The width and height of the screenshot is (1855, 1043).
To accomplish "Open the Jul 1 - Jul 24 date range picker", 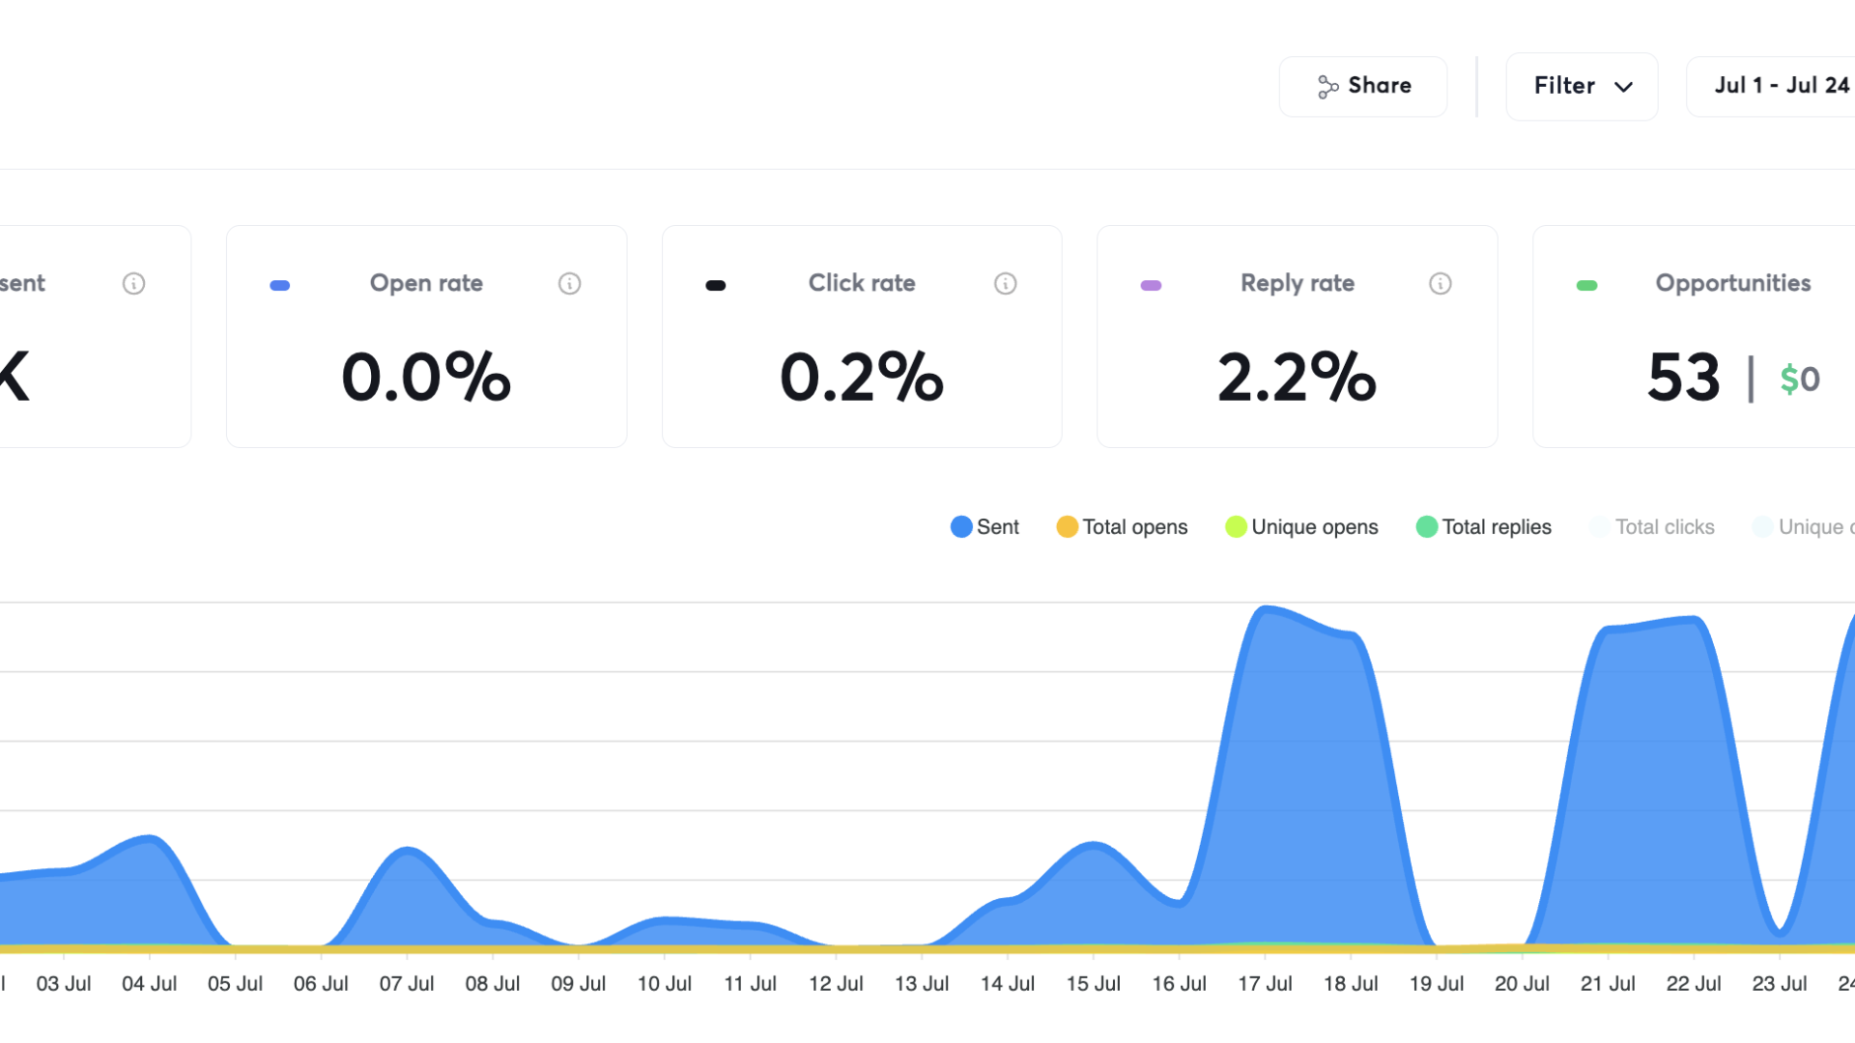I will click(x=1780, y=86).
